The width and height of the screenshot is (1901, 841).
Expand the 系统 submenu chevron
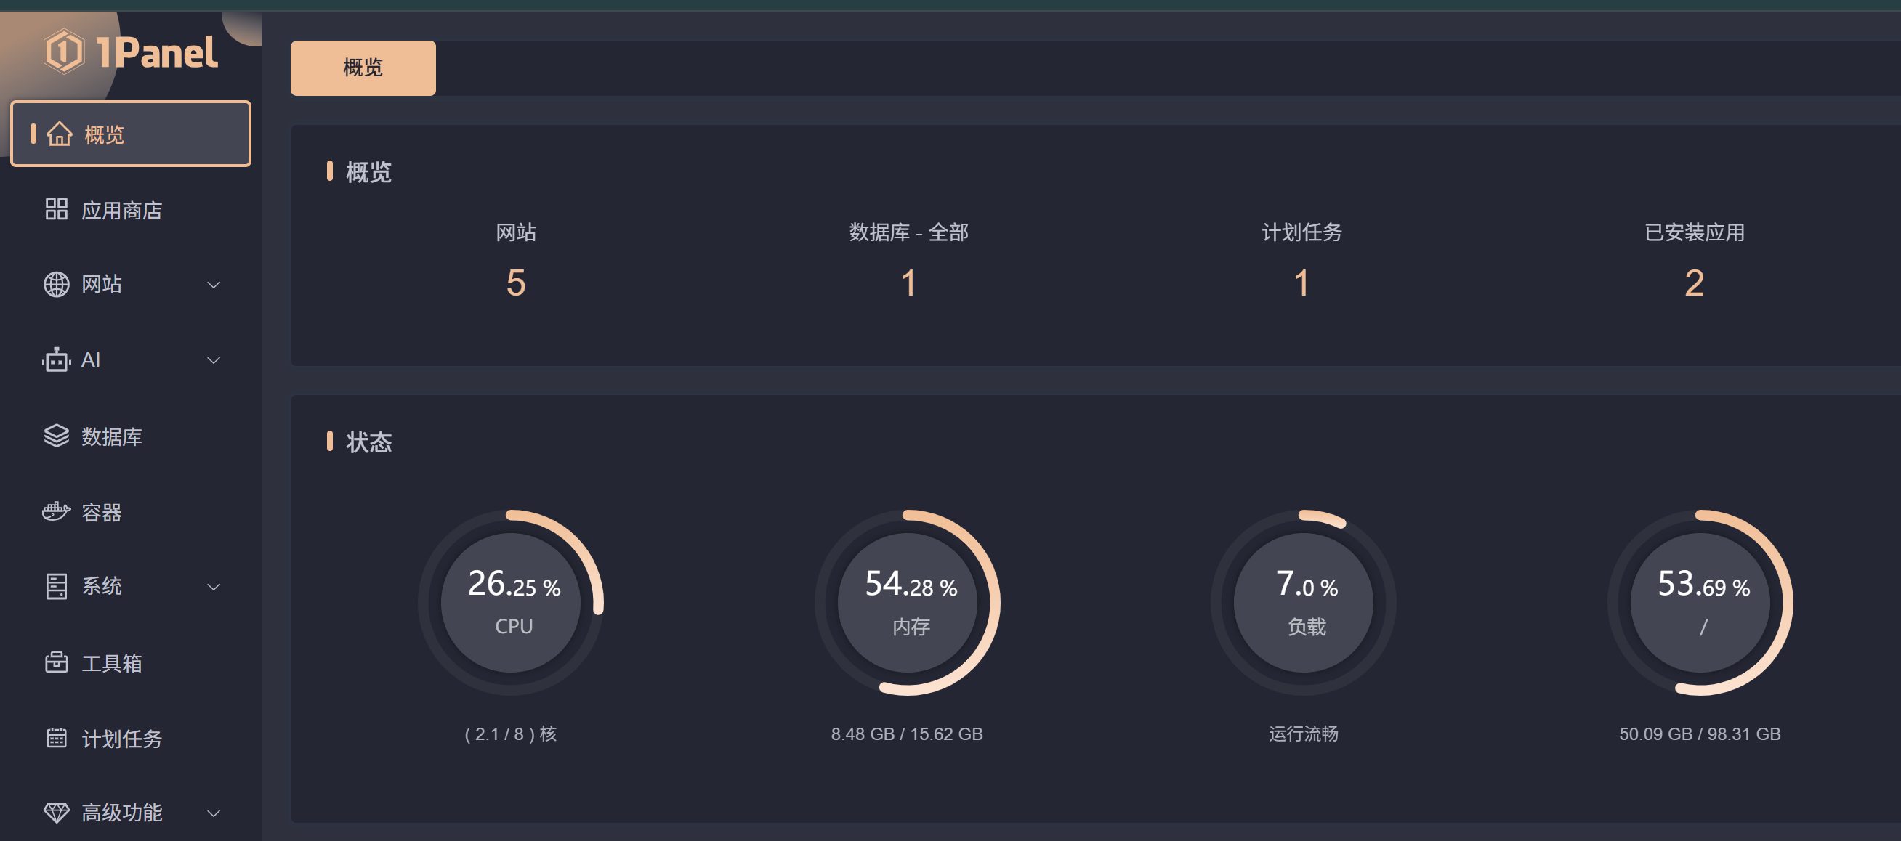point(213,588)
